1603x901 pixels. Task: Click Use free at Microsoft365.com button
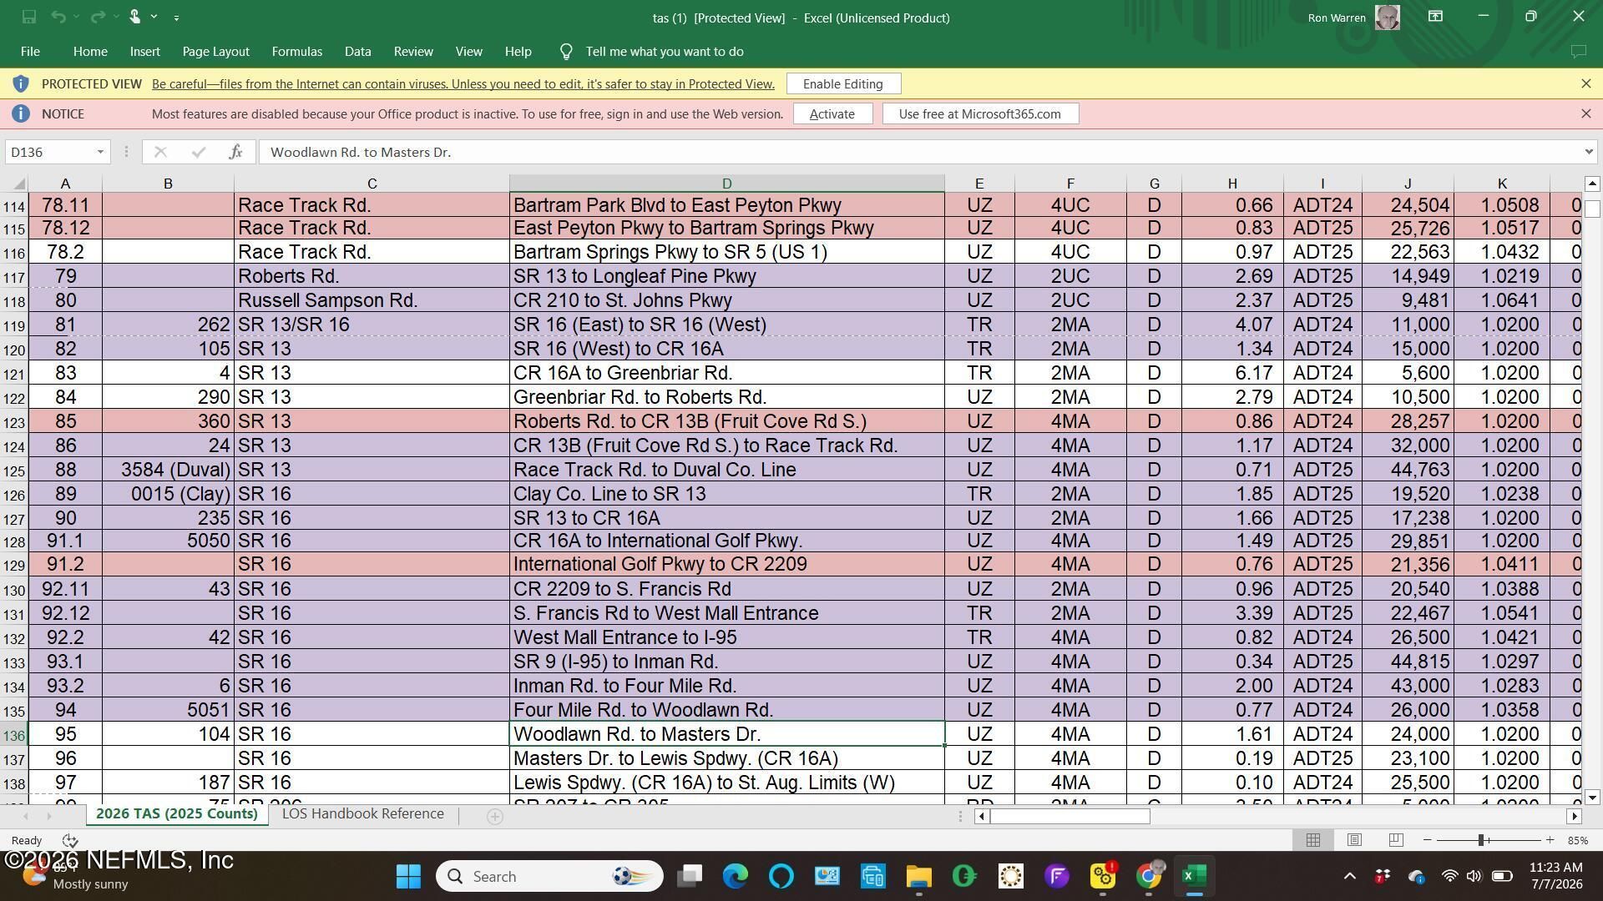click(979, 113)
